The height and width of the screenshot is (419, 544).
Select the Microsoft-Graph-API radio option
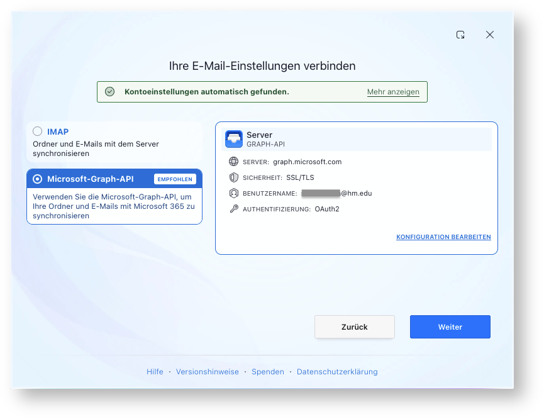38,179
